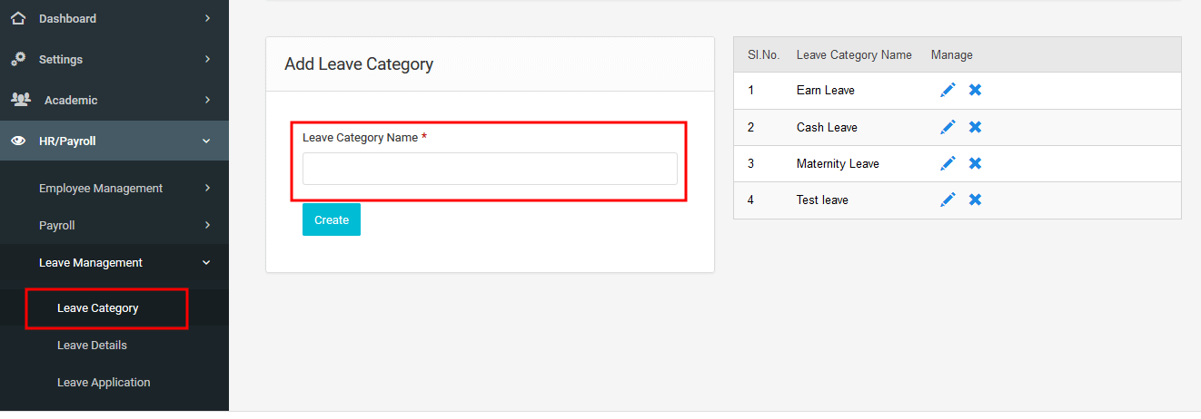Delete the Earn Leave category
1201x419 pixels.
(975, 90)
